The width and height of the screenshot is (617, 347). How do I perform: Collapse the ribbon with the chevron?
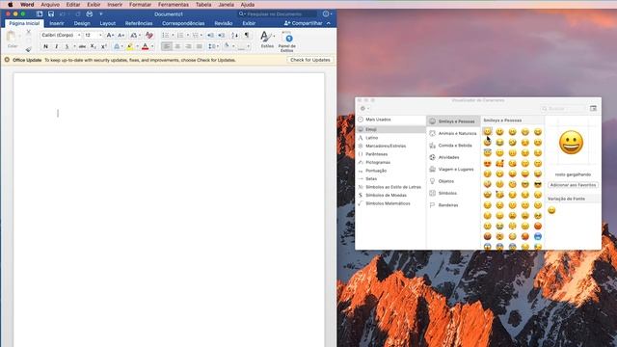tap(329, 23)
